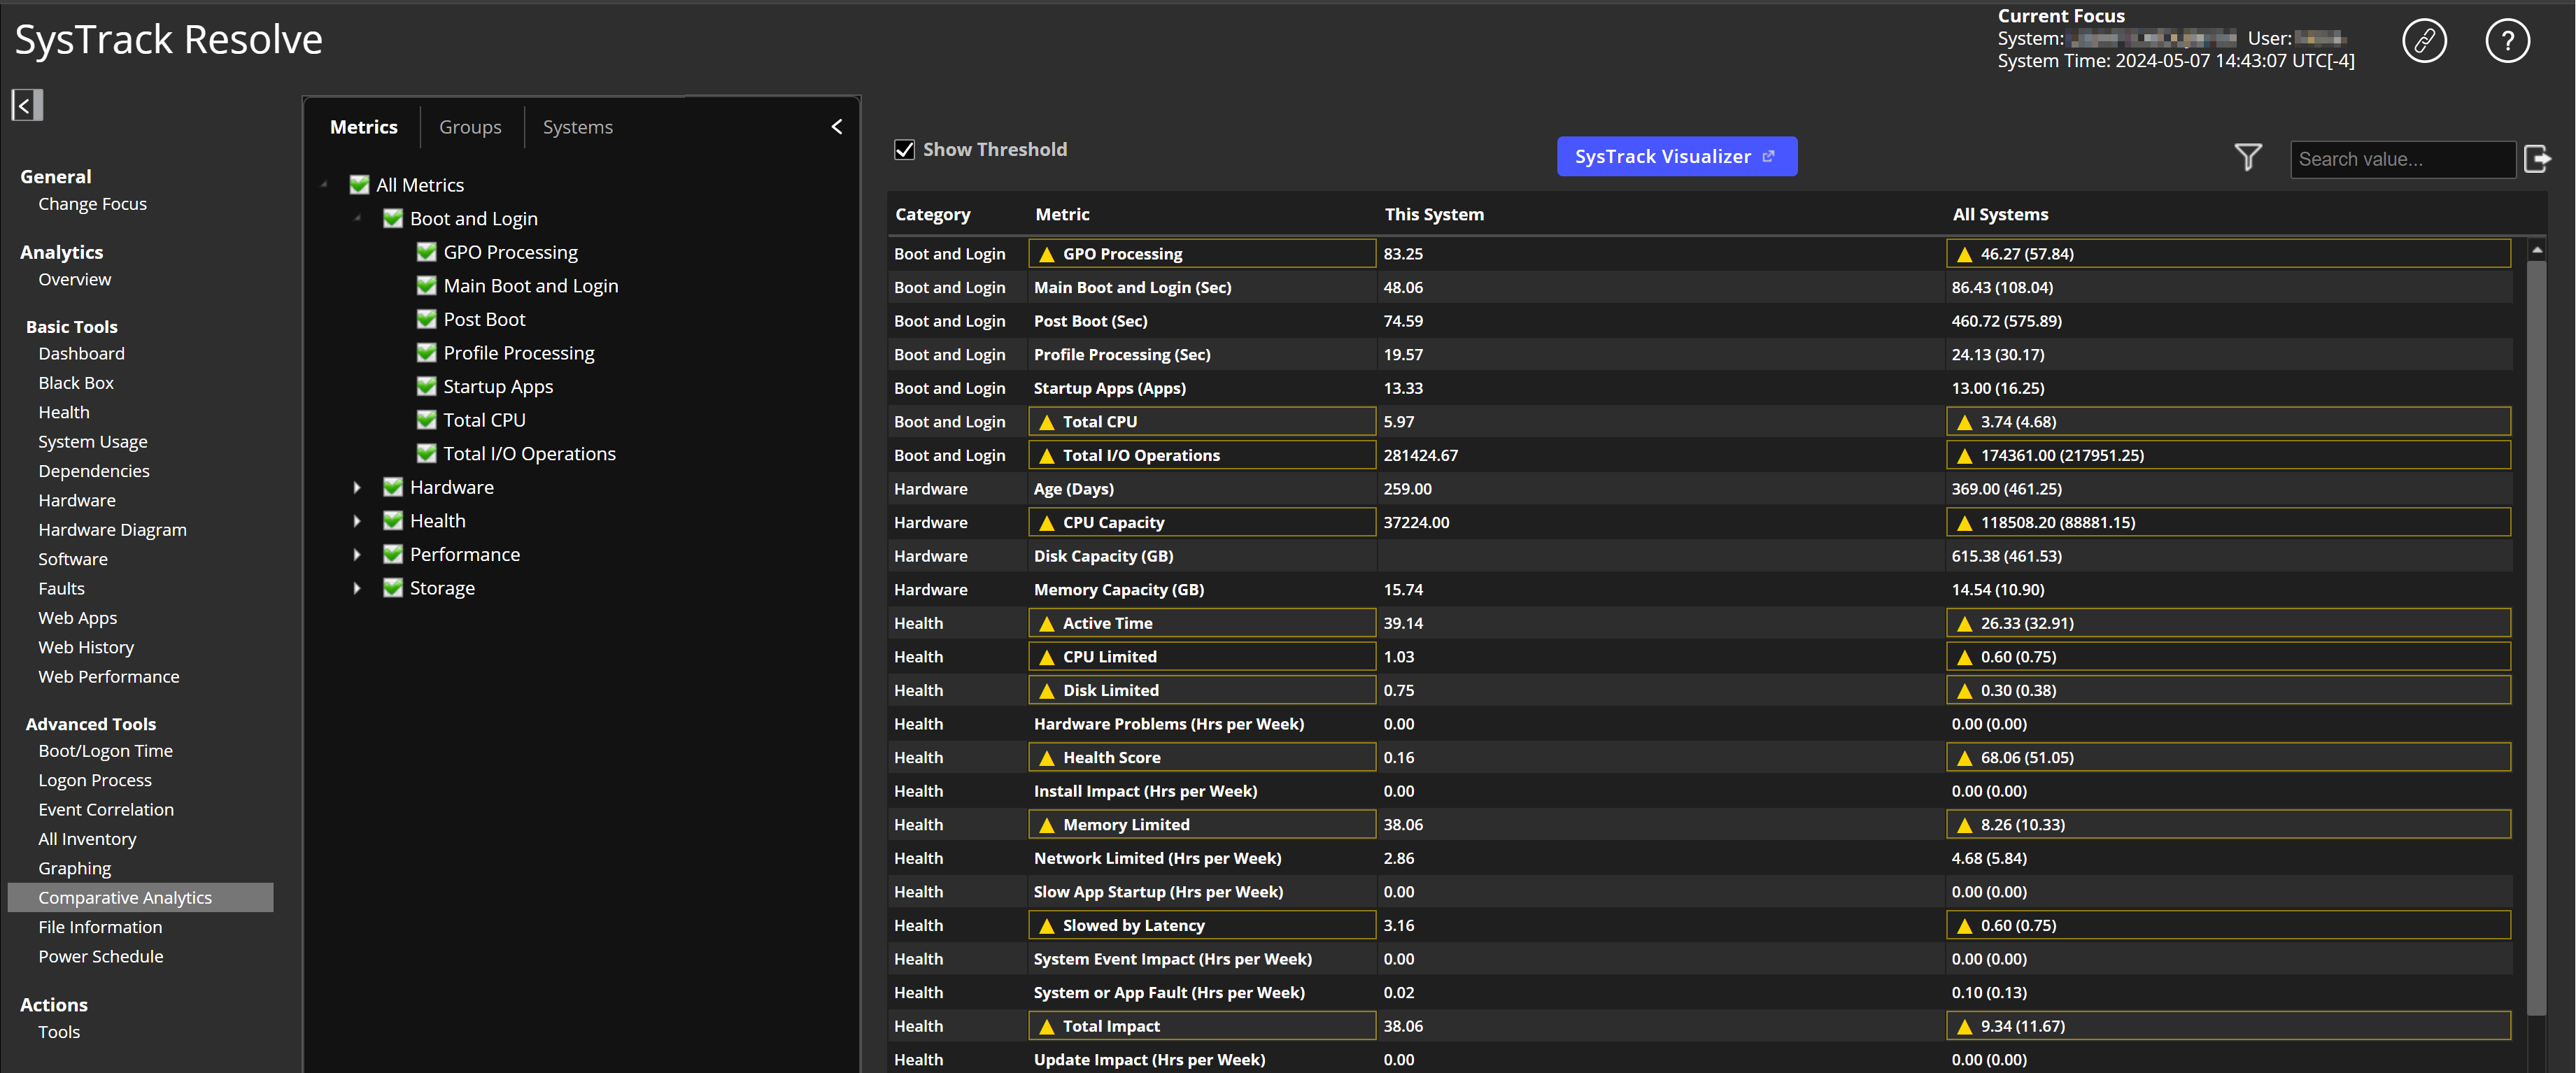Click Total Impact warning triangle icon
The height and width of the screenshot is (1073, 2576).
pos(1047,1027)
